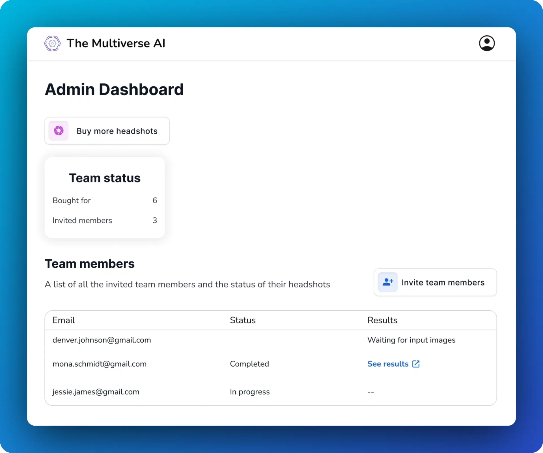Click the Bought for count row

coord(105,200)
